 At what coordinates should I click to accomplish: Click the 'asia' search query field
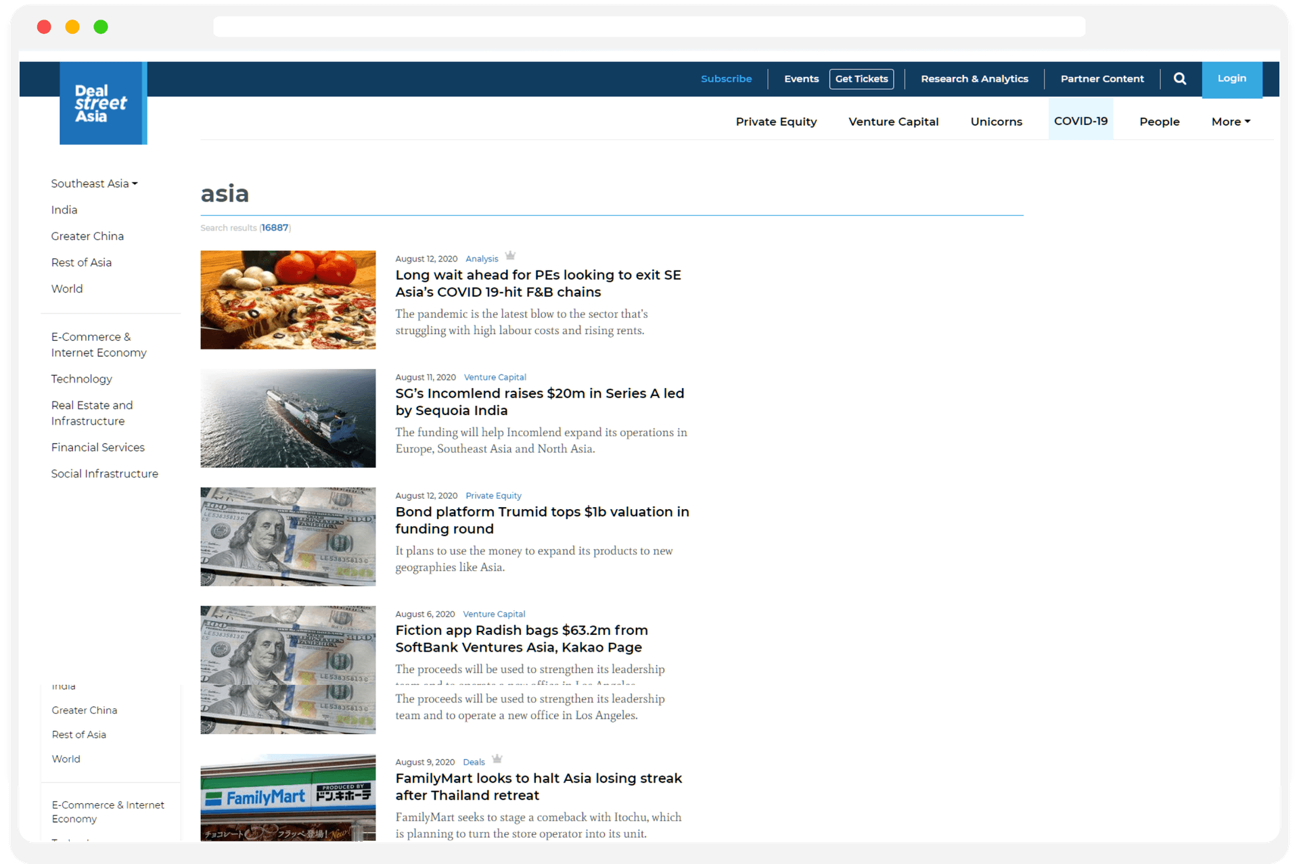tap(612, 194)
